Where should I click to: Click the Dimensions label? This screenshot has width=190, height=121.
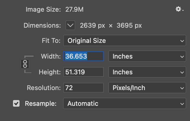coord(42,26)
